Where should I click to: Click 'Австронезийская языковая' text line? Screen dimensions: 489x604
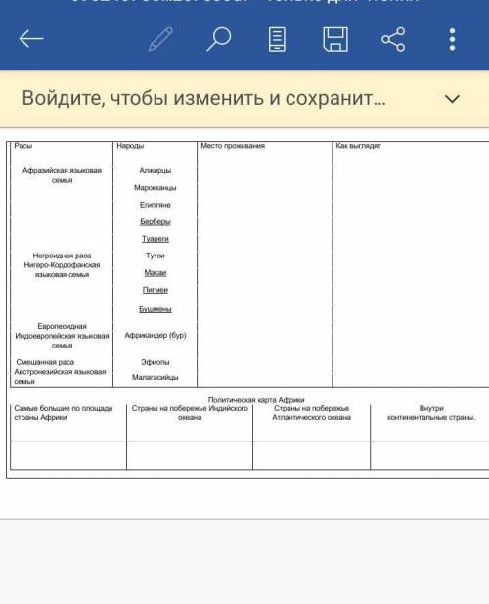tap(60, 372)
